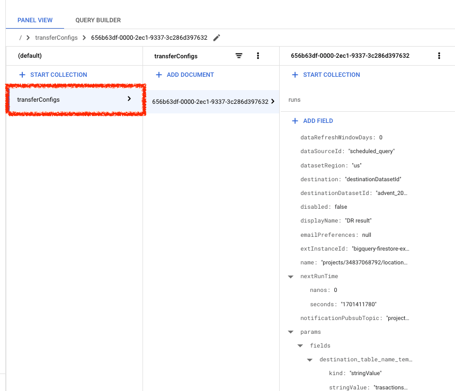Click the stringValue "trasactions..." field
This screenshot has width=455, height=391.
tap(368, 387)
